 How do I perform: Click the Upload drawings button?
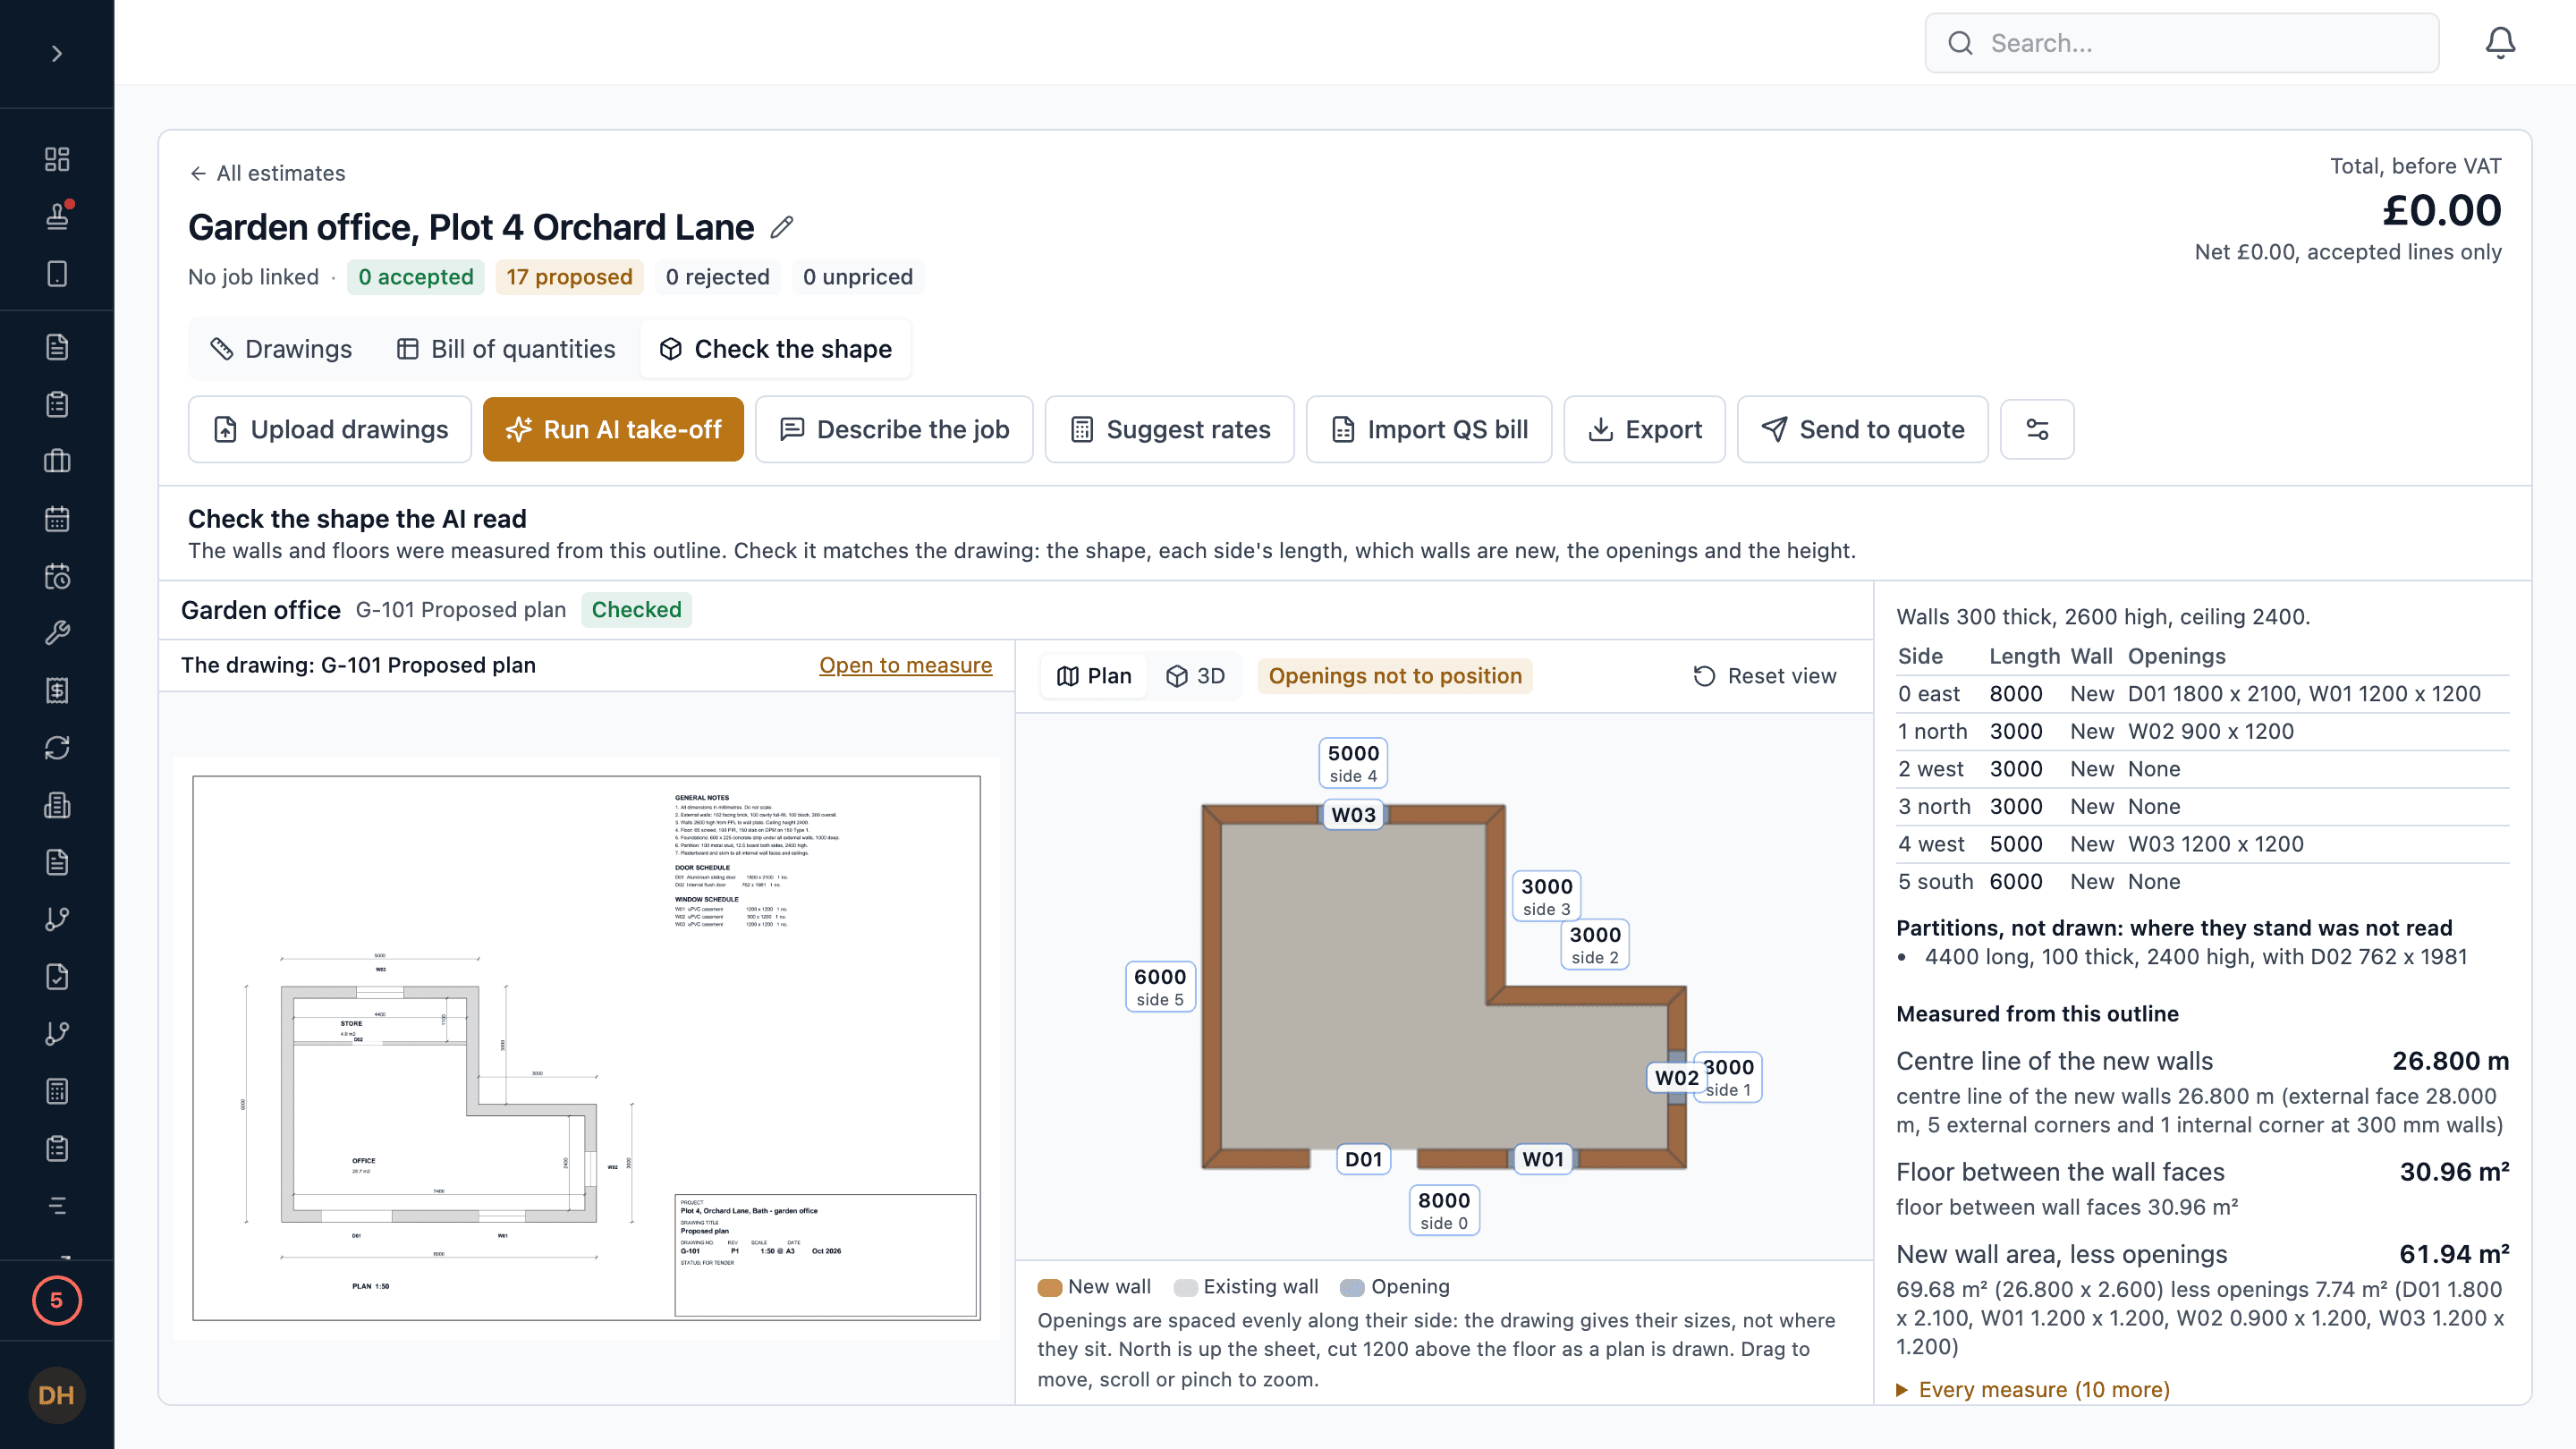[x=330, y=429]
